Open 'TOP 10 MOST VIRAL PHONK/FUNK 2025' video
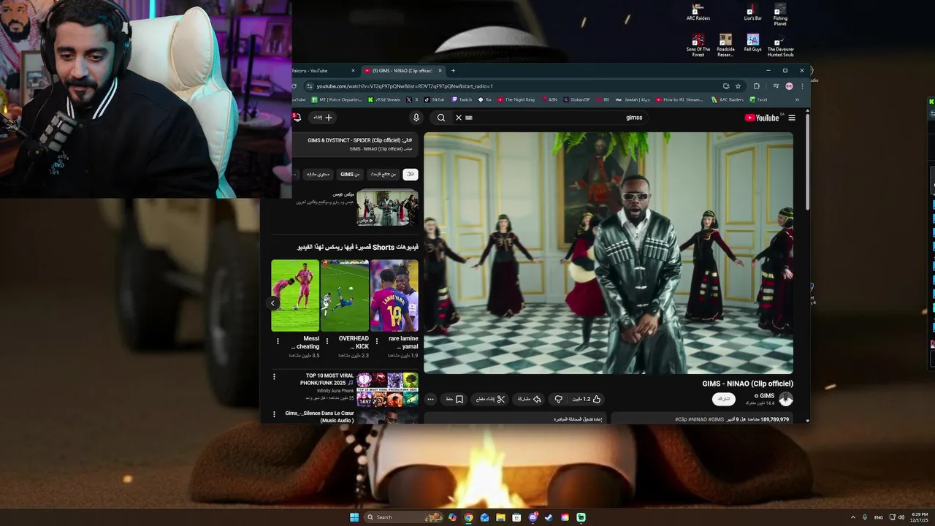This screenshot has height=526, width=935. point(387,389)
